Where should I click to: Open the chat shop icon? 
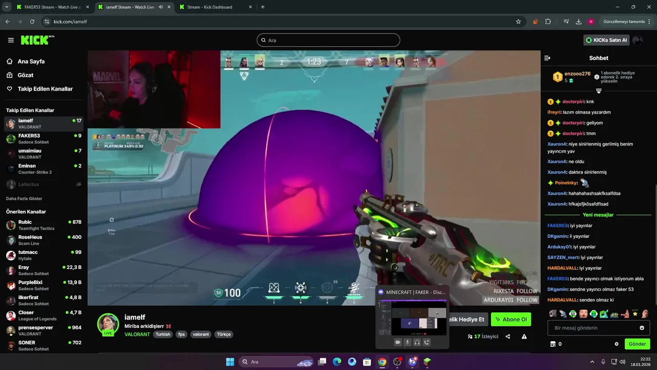click(x=553, y=344)
